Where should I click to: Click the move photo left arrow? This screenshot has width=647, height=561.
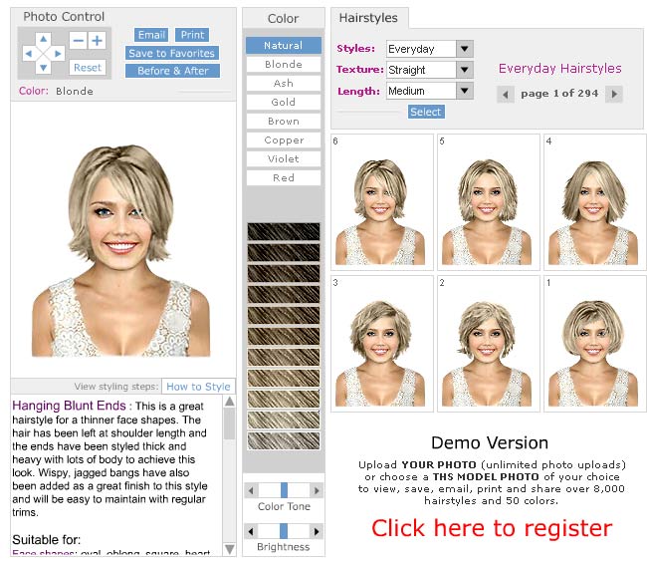point(29,54)
